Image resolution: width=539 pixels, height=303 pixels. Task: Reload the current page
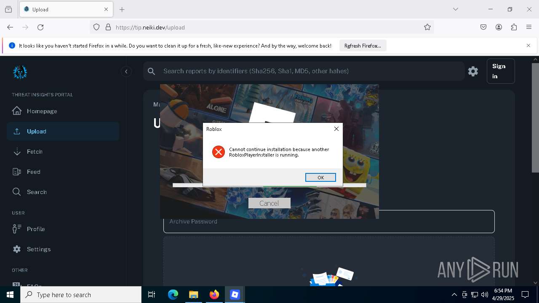(40, 27)
